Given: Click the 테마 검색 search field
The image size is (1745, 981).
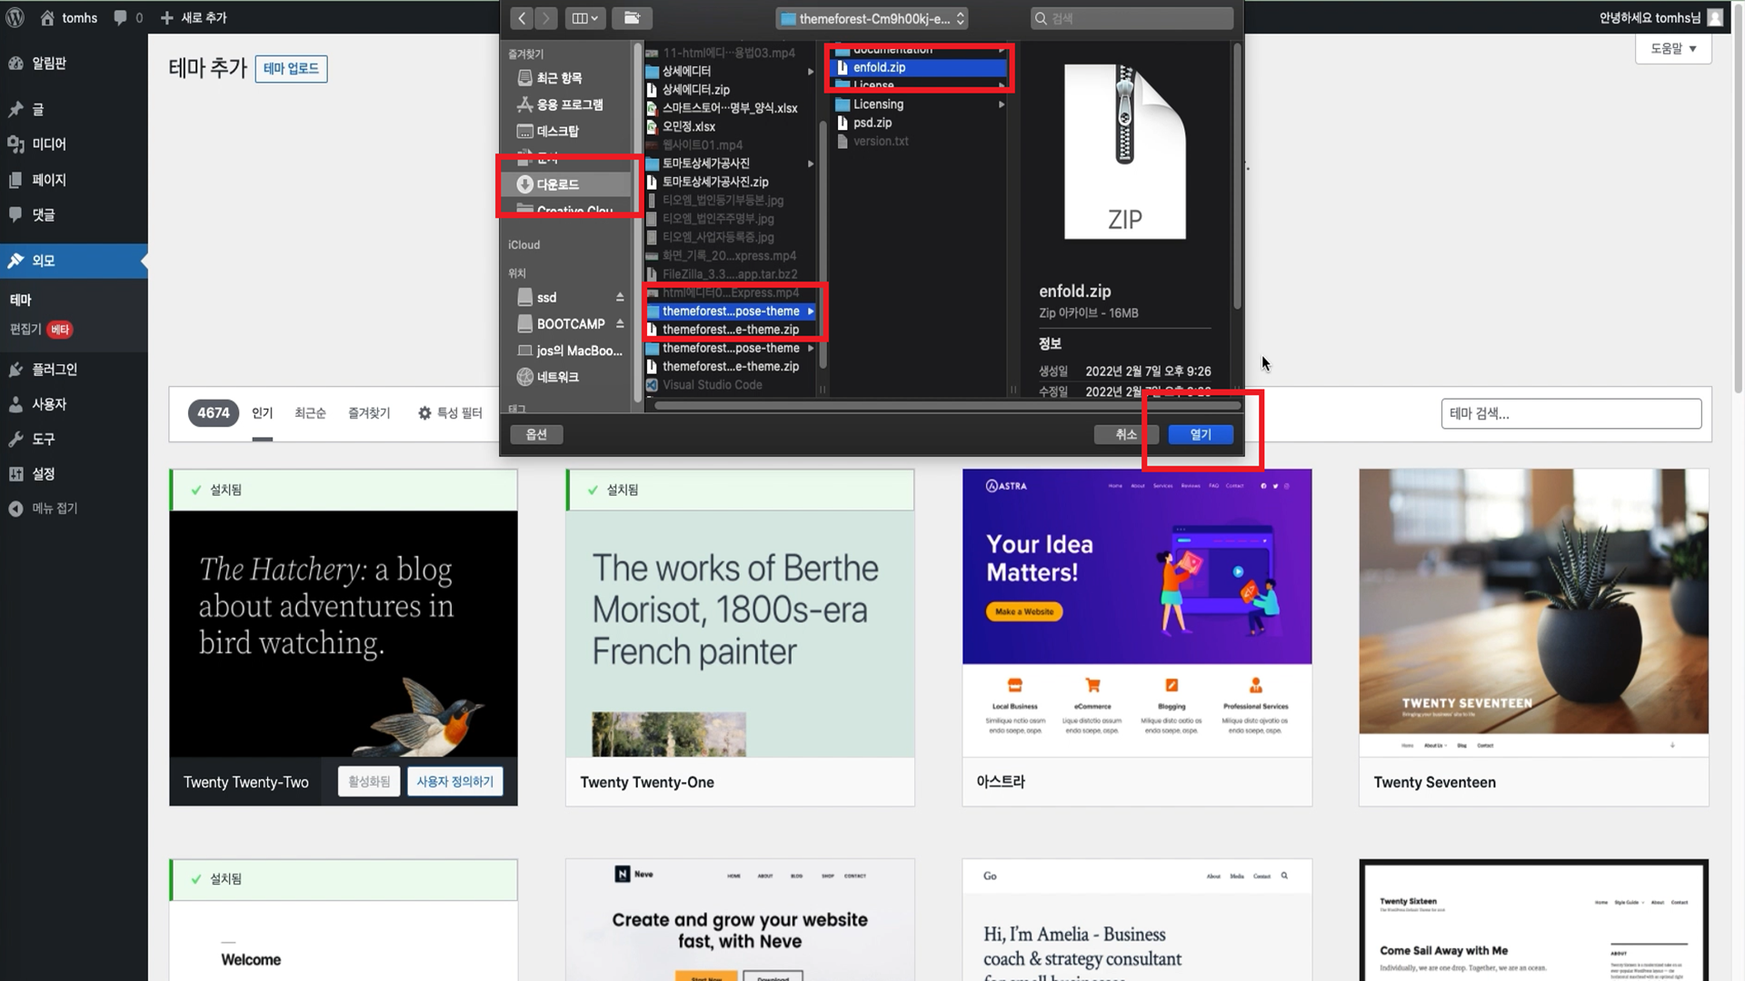Looking at the screenshot, I should point(1570,413).
